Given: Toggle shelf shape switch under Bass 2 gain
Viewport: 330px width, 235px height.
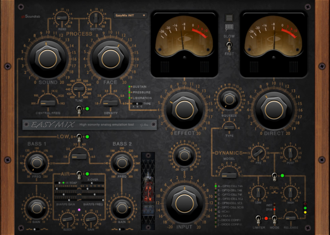Looking at the screenshot, I should coord(121,230).
